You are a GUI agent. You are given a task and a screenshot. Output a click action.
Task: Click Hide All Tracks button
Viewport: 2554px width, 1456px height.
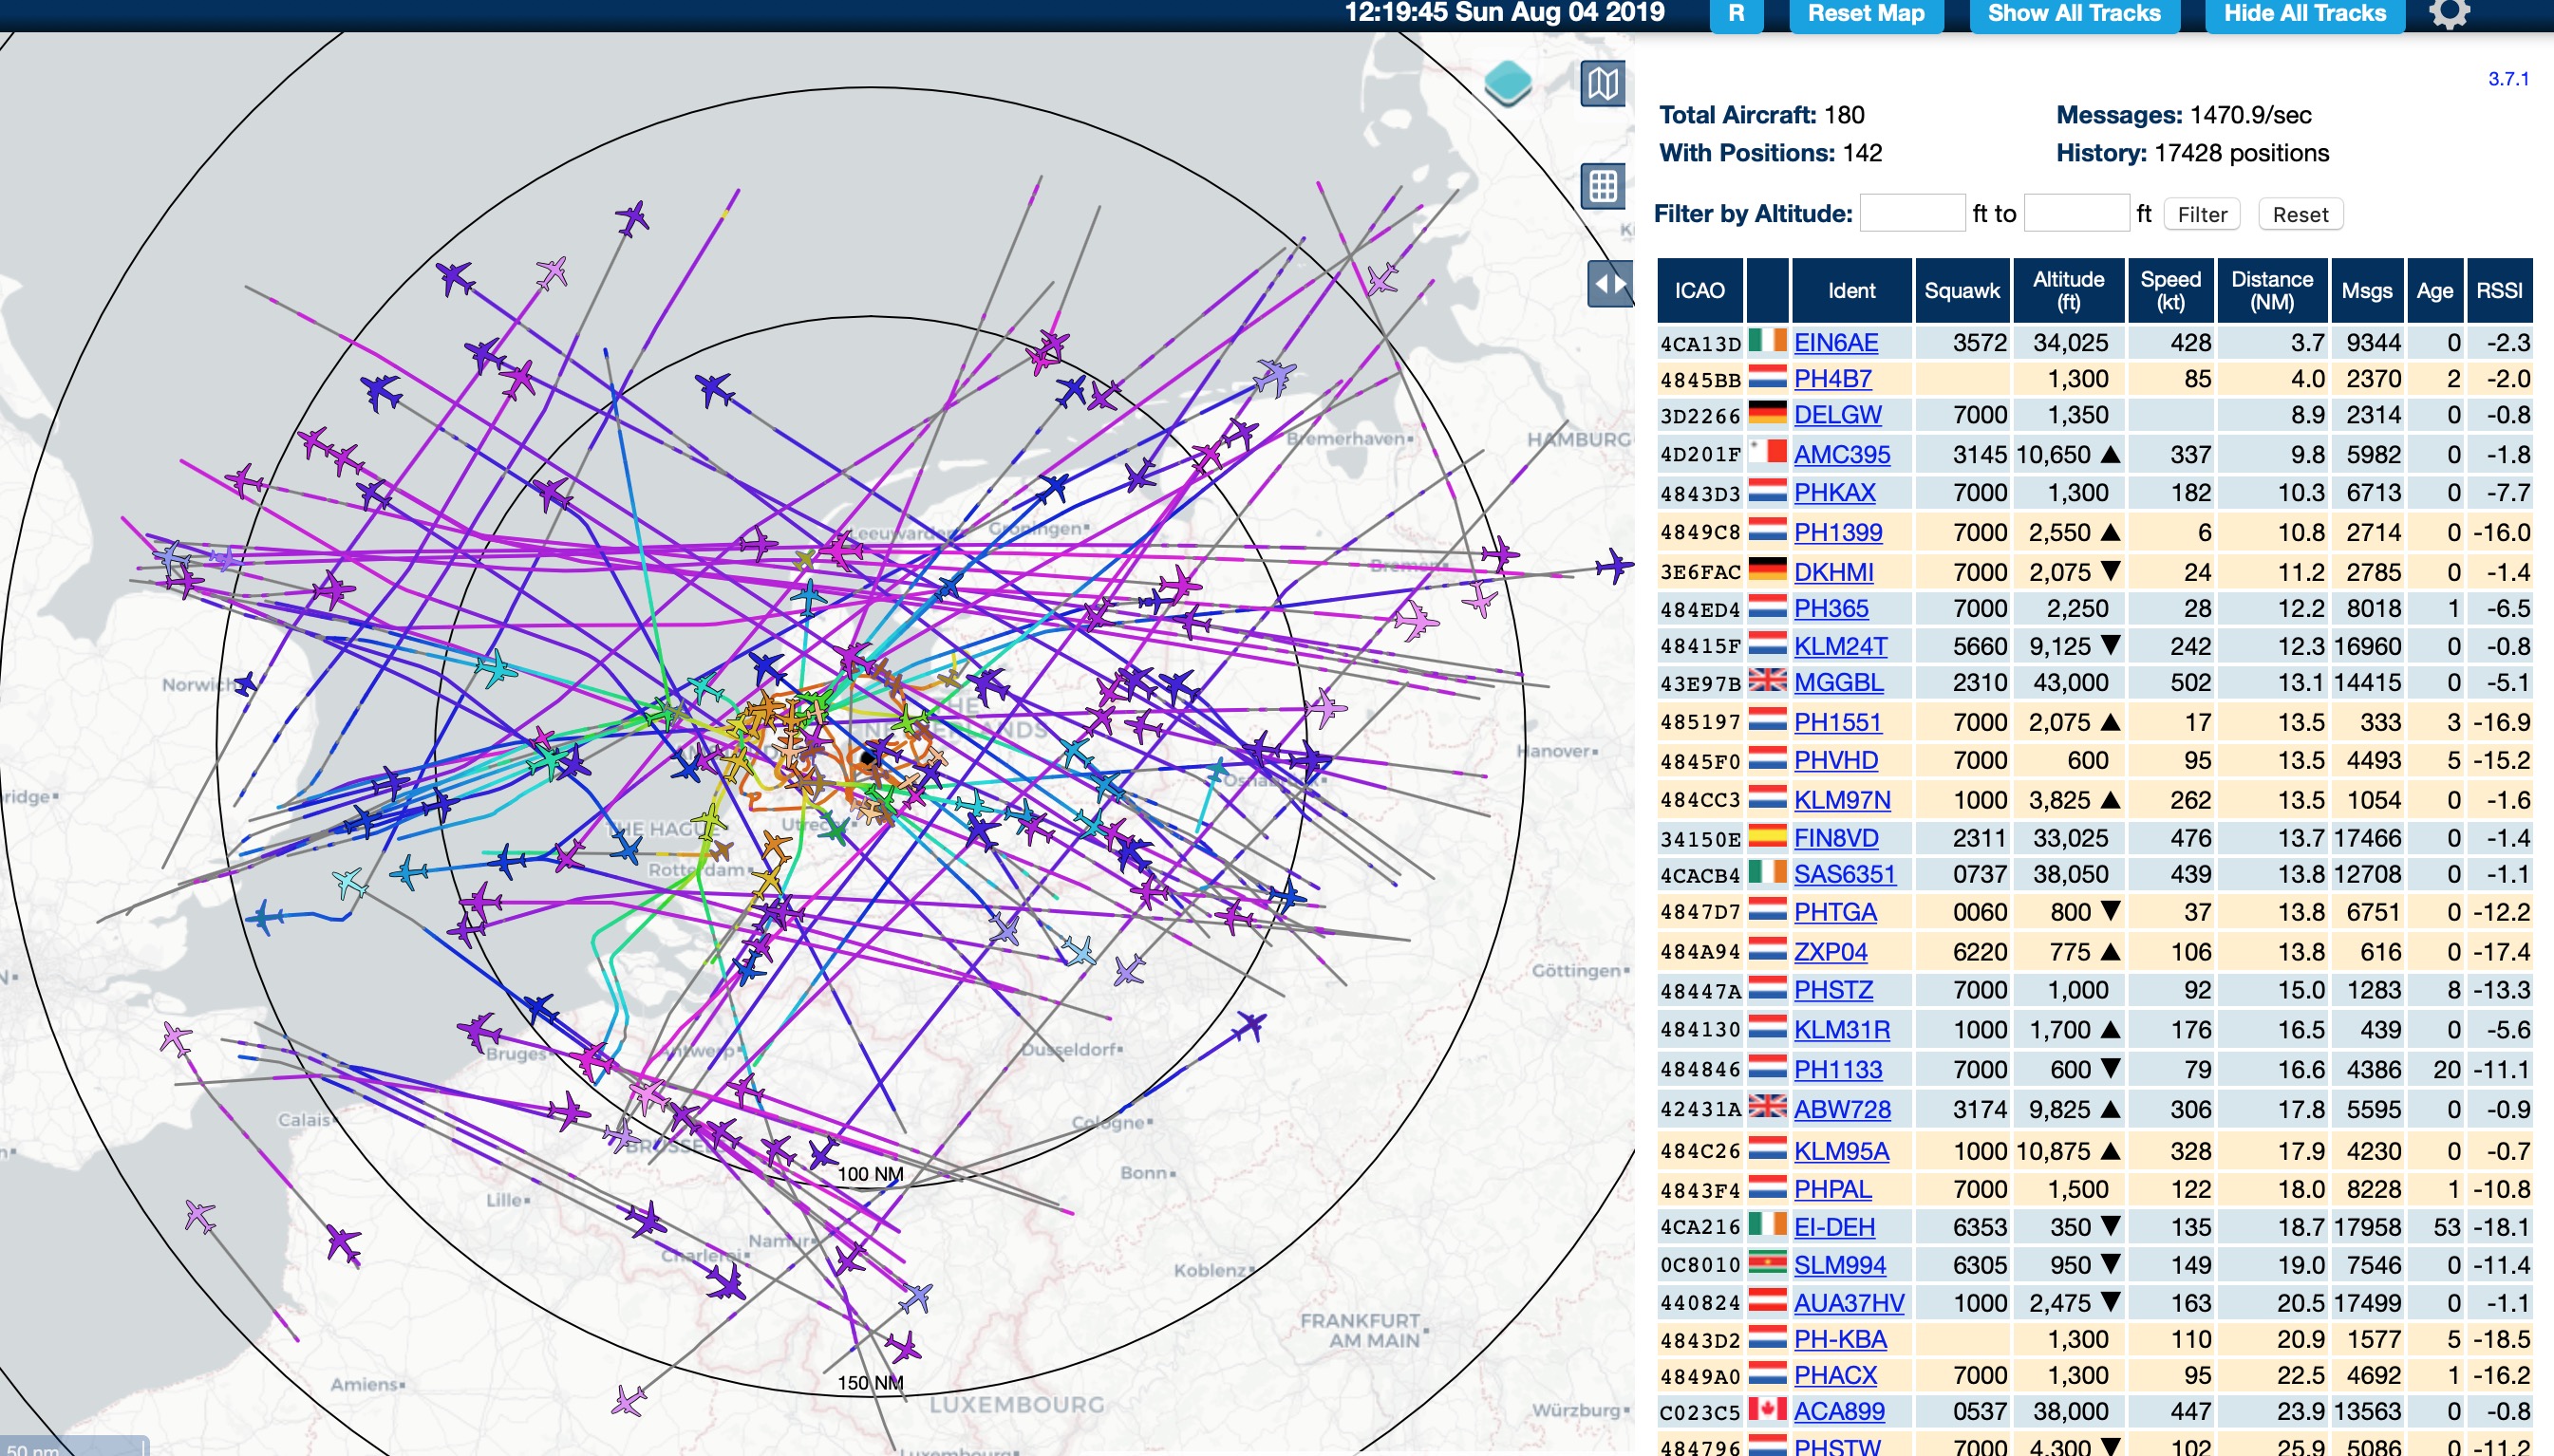pos(2304,14)
